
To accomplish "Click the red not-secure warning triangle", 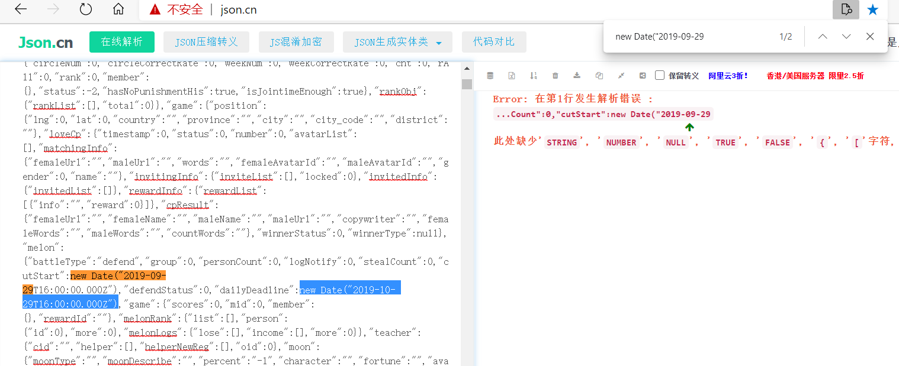I will [x=155, y=9].
